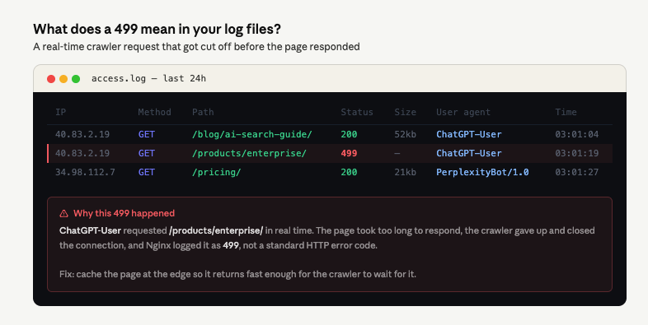Click GET in the /pricing/ row
648x325 pixels.
click(146, 172)
